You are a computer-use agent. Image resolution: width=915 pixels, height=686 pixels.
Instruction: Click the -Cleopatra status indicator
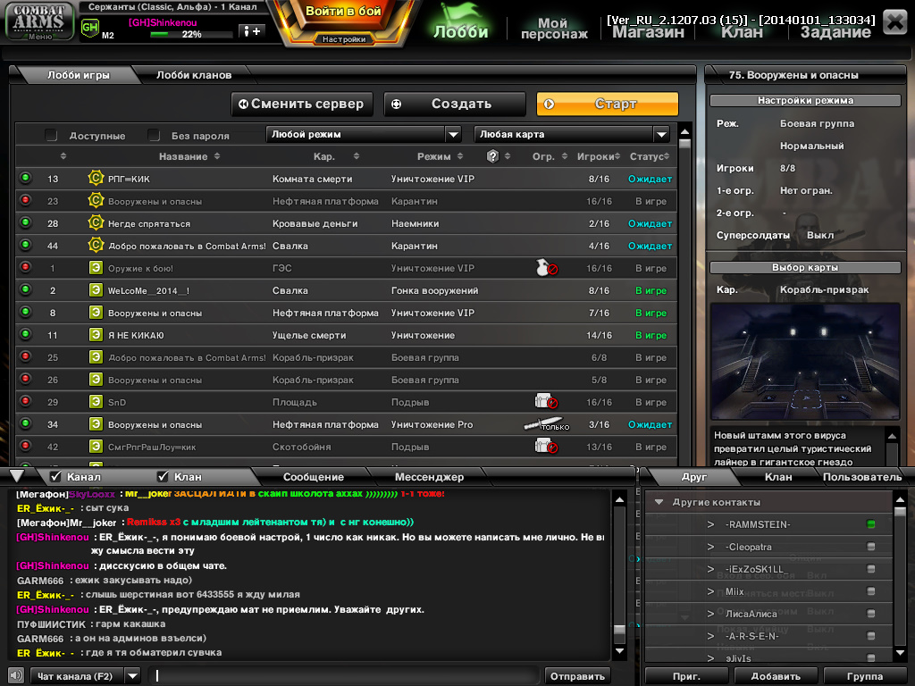870,547
